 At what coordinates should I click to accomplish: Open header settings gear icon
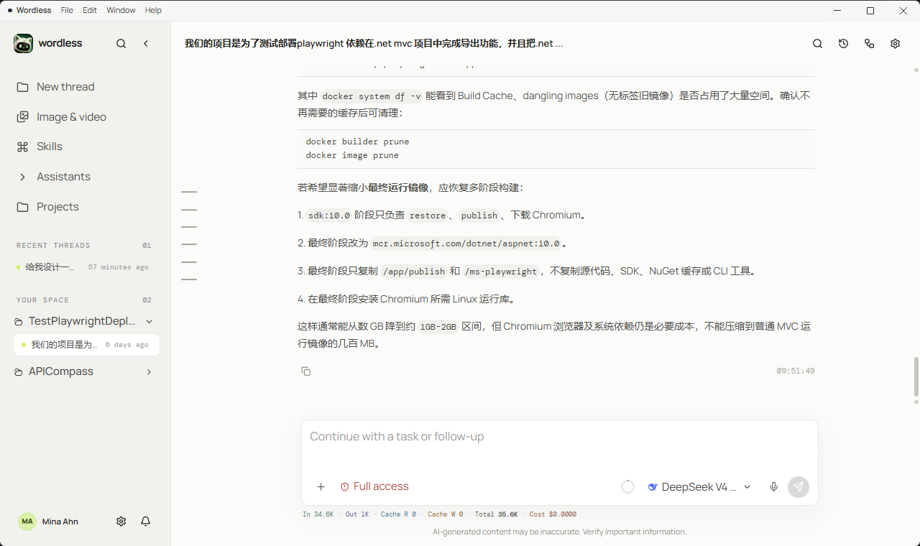pos(896,44)
